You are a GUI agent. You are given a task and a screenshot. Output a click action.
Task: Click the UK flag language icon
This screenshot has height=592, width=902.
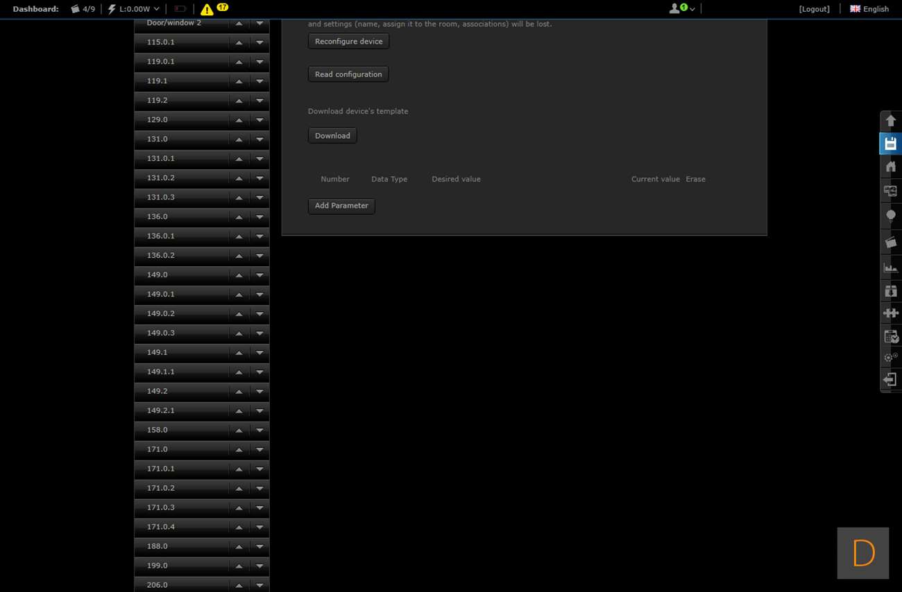(855, 9)
